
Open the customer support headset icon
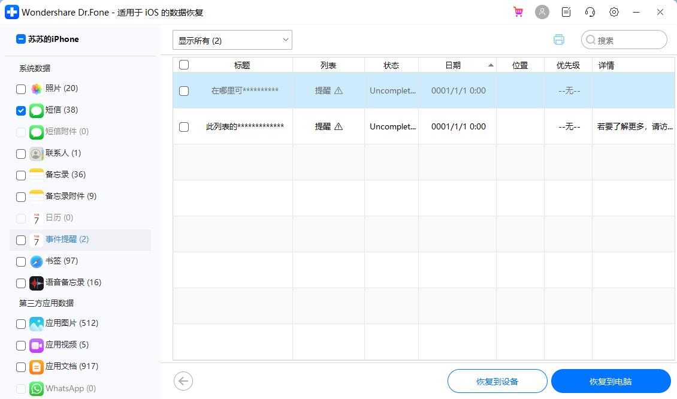(590, 12)
